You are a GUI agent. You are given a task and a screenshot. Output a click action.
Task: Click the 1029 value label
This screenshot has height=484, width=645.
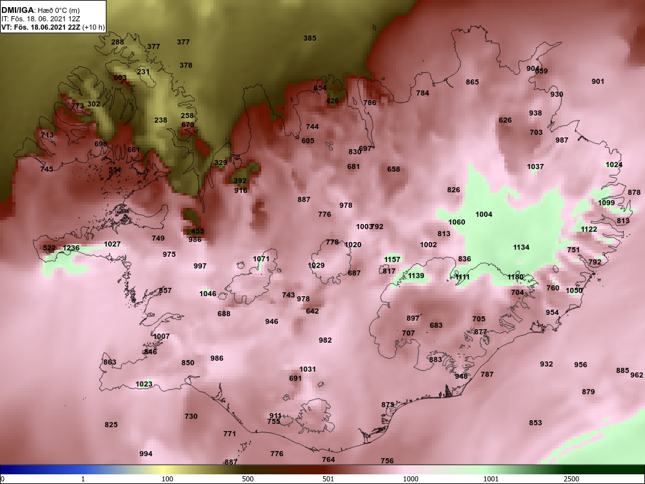(316, 265)
